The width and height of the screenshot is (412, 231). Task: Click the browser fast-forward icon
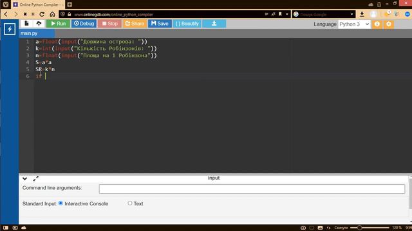coord(33,14)
